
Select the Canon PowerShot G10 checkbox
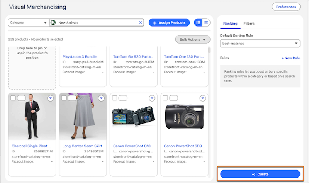[x=114, y=98]
